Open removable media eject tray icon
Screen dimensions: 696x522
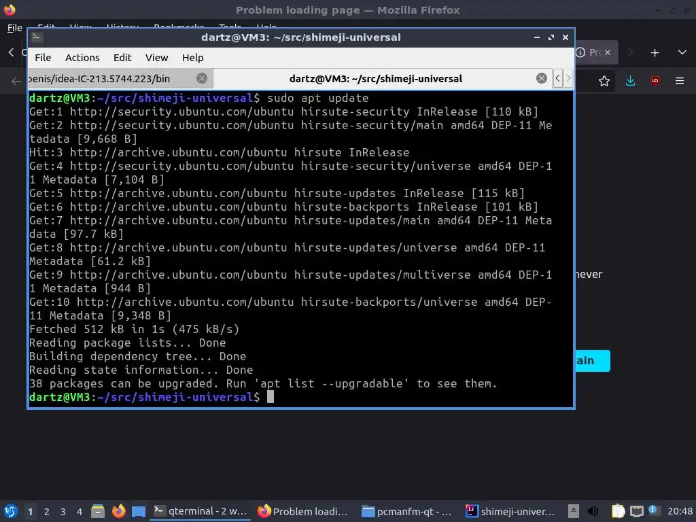574,511
